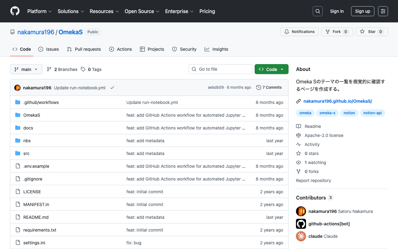Star the OmekaS repository
Viewport: 398px width, 249px height.
coord(371,32)
